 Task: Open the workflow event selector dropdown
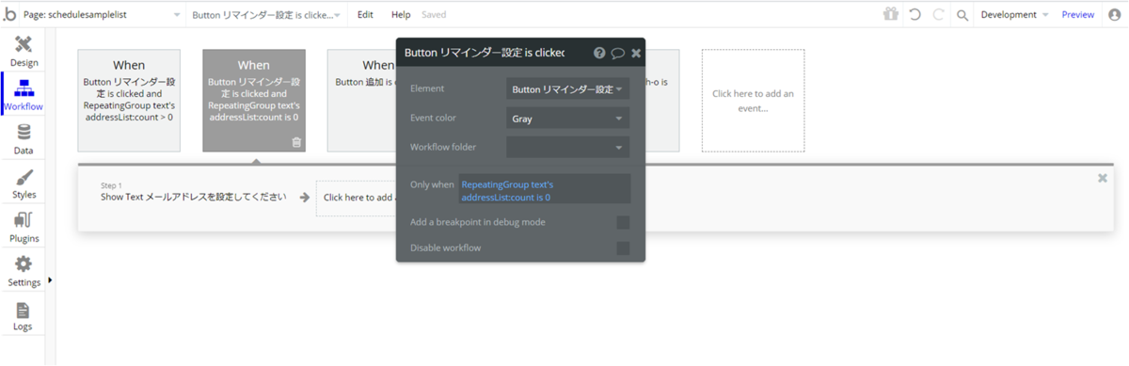pyautogui.click(x=267, y=15)
